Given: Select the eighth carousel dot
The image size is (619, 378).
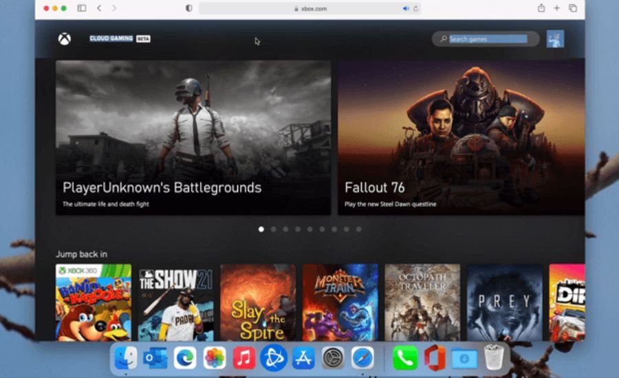Looking at the screenshot, I should (346, 230).
